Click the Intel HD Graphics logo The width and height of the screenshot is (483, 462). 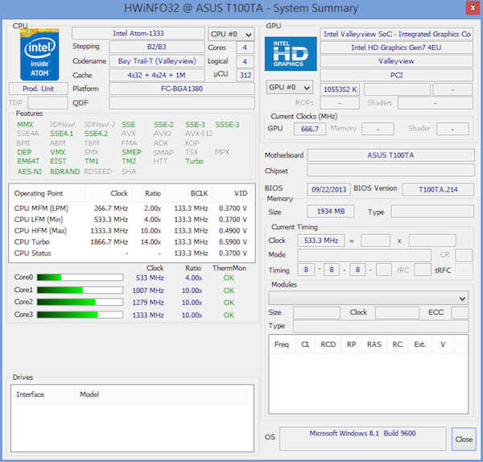tap(291, 54)
